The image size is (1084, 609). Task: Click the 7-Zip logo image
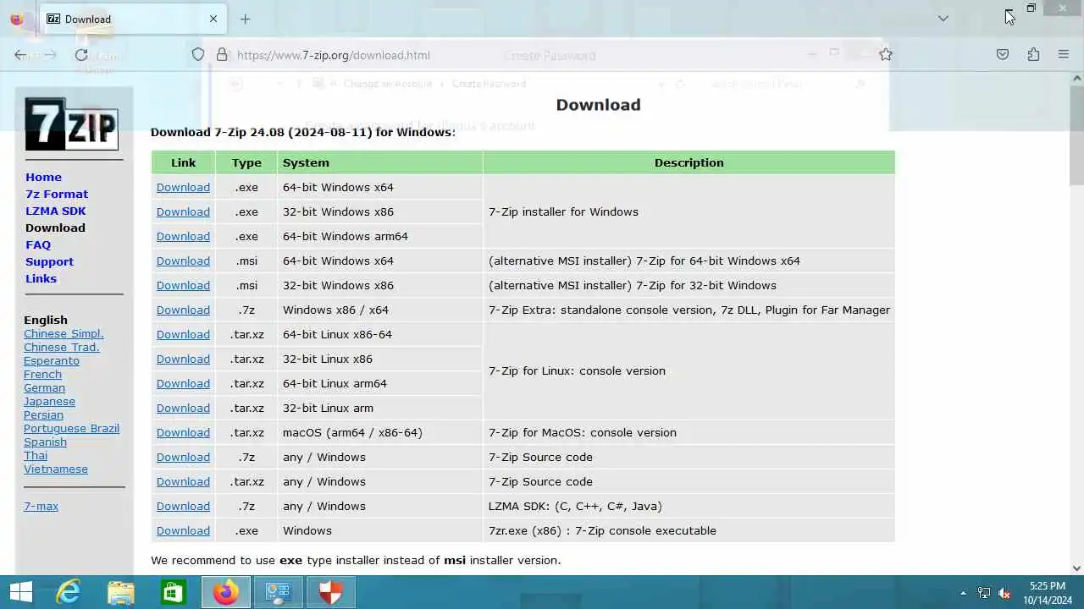(x=71, y=123)
